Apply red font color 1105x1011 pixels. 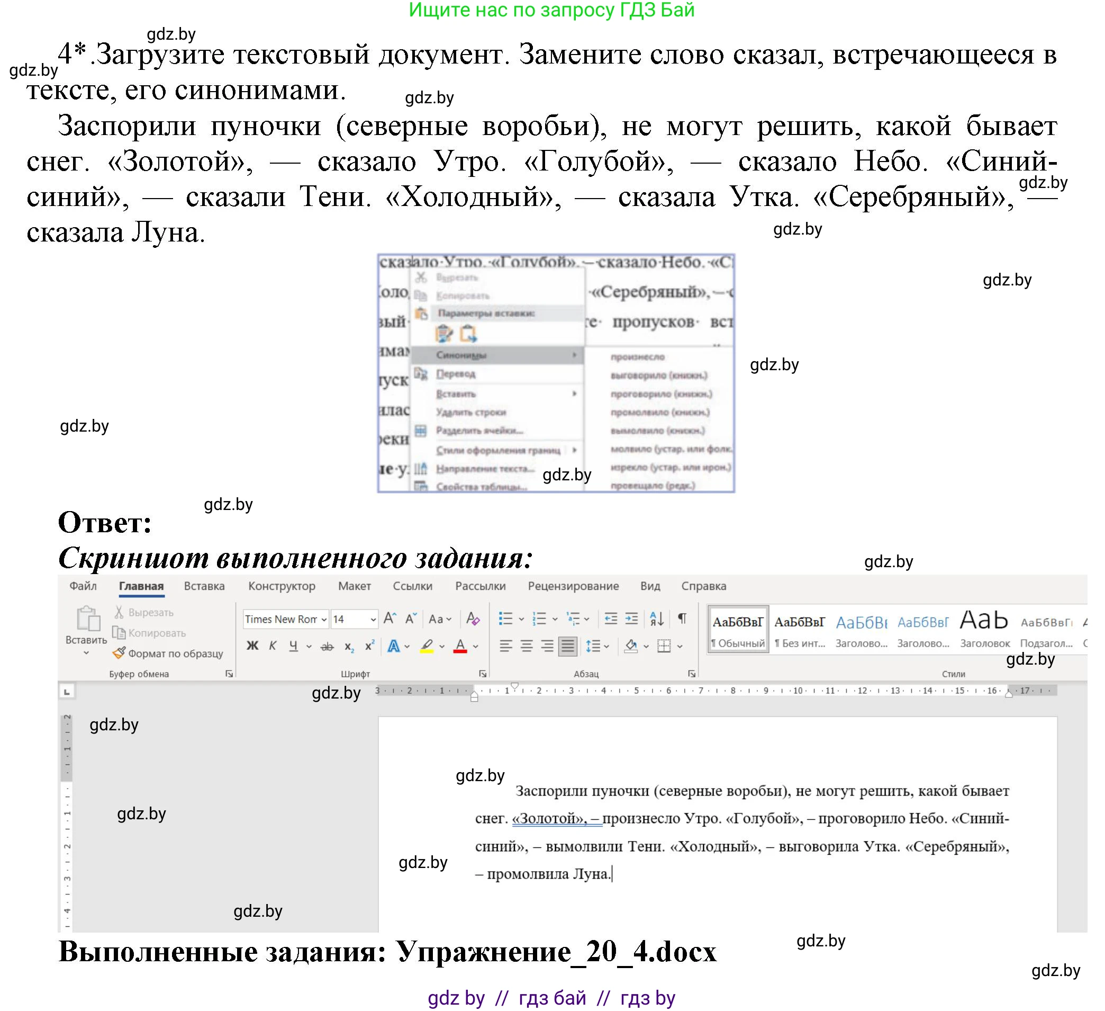pos(460,646)
